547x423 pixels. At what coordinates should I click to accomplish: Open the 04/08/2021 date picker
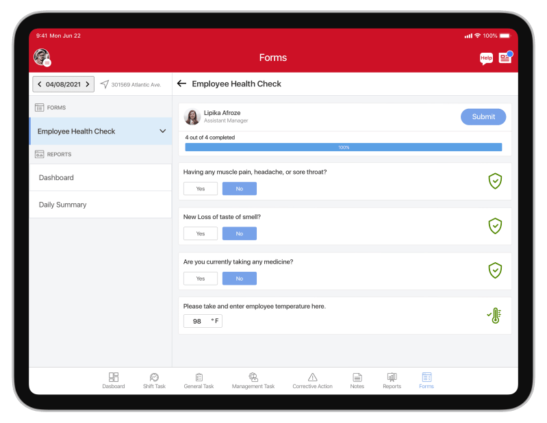tap(63, 84)
